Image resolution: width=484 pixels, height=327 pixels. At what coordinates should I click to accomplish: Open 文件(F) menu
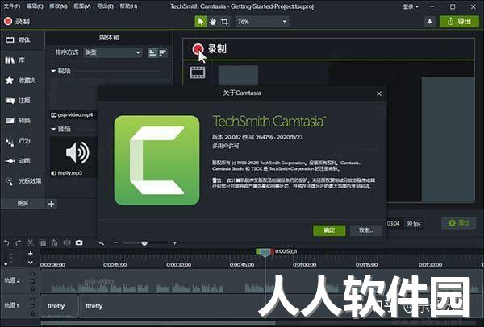coord(12,6)
